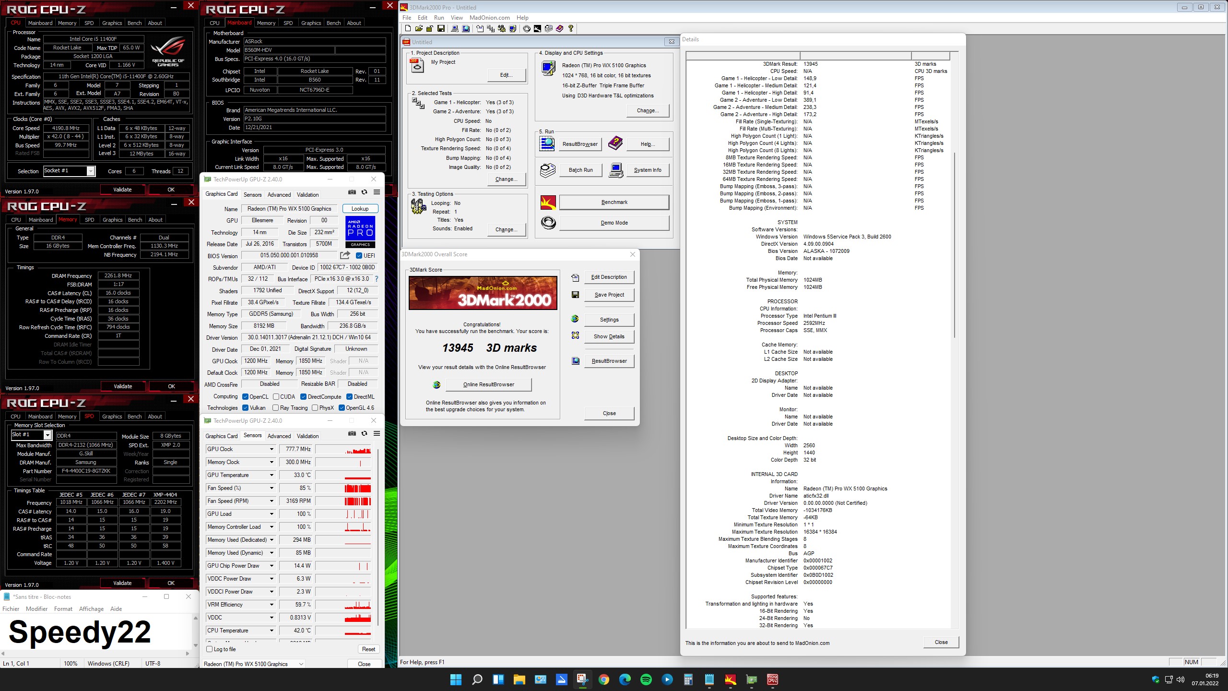Switch to the Bench tab in top-left CPU-Z
Screen dimensions: 1228x691
click(134, 23)
